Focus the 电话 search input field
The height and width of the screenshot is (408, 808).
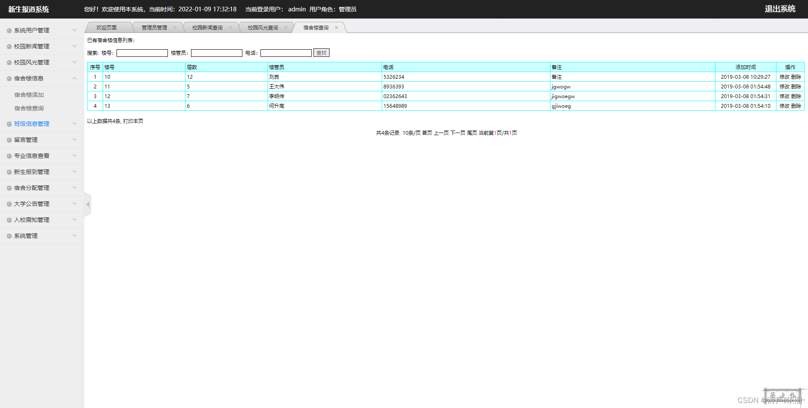(286, 53)
